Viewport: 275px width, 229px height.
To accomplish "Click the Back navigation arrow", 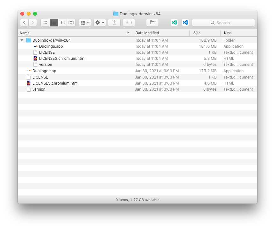I will point(24,23).
